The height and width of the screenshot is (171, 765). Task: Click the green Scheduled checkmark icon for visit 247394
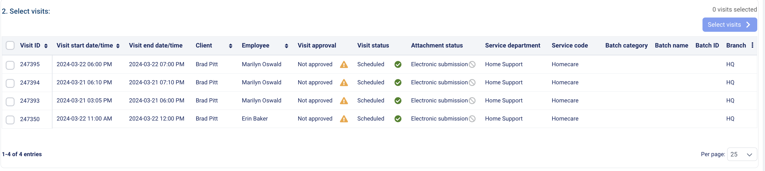point(398,83)
